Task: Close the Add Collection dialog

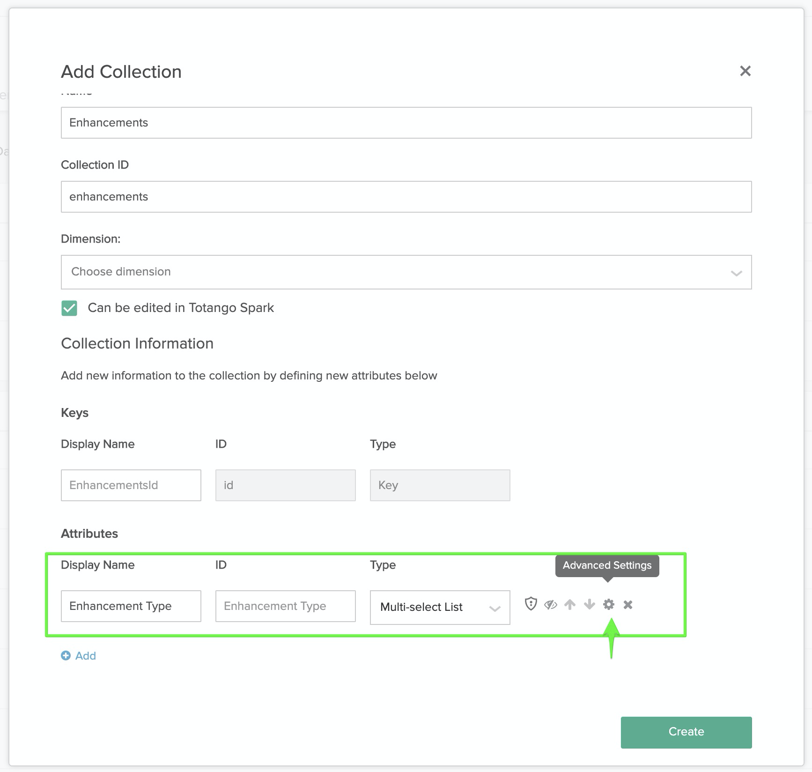Action: point(745,71)
